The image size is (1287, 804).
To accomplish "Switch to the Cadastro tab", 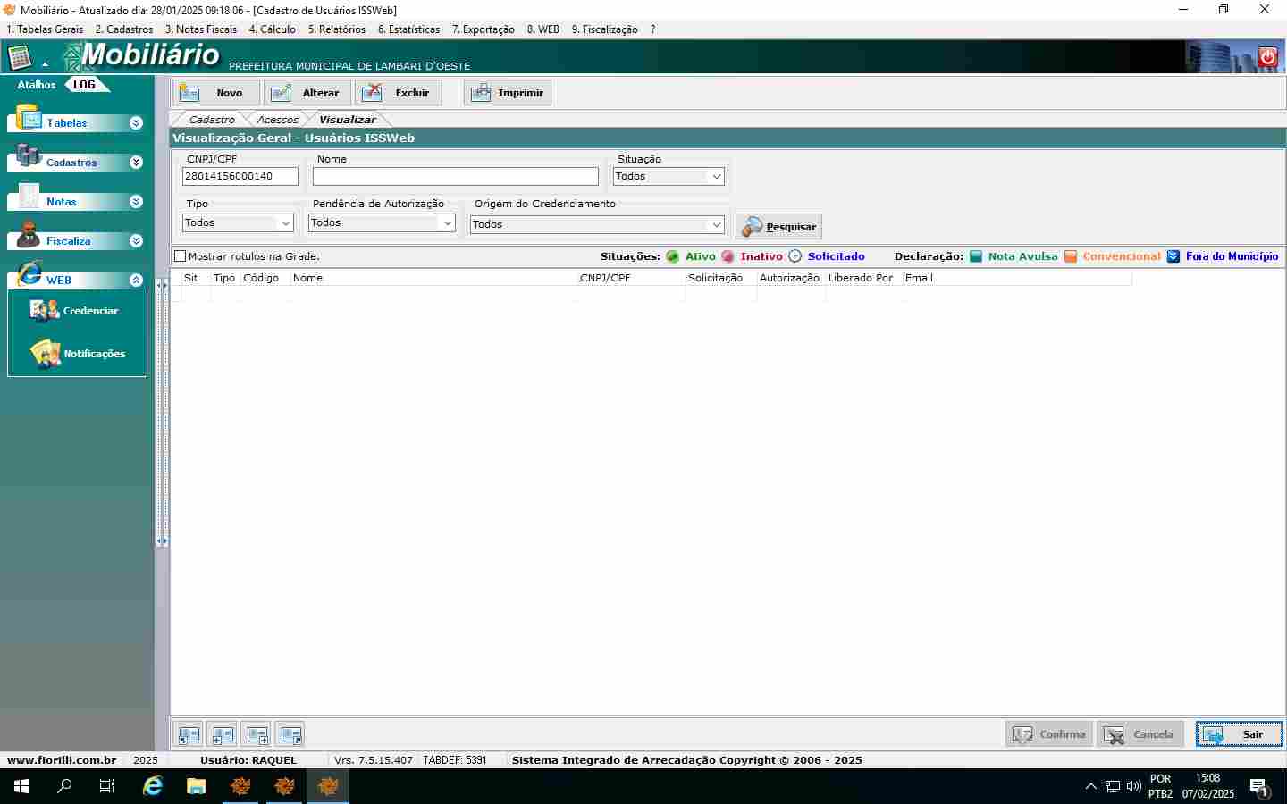I will click(x=212, y=120).
